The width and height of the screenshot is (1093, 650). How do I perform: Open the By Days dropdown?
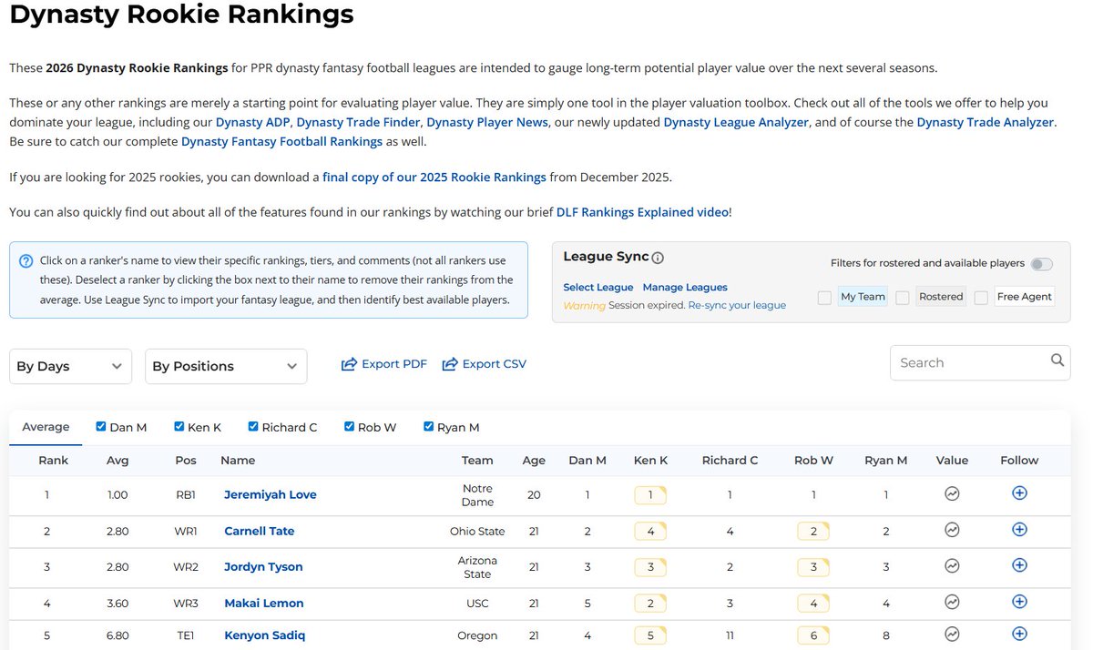(x=70, y=366)
